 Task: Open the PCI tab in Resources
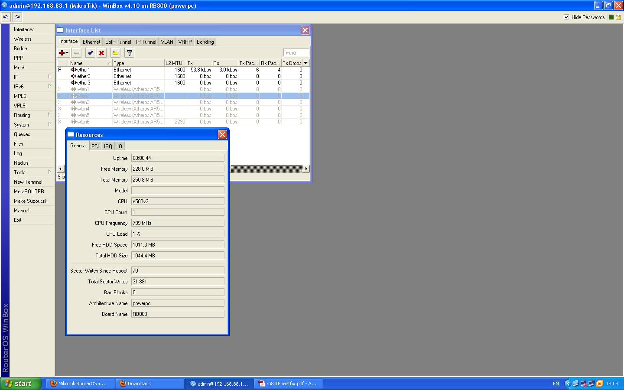95,146
